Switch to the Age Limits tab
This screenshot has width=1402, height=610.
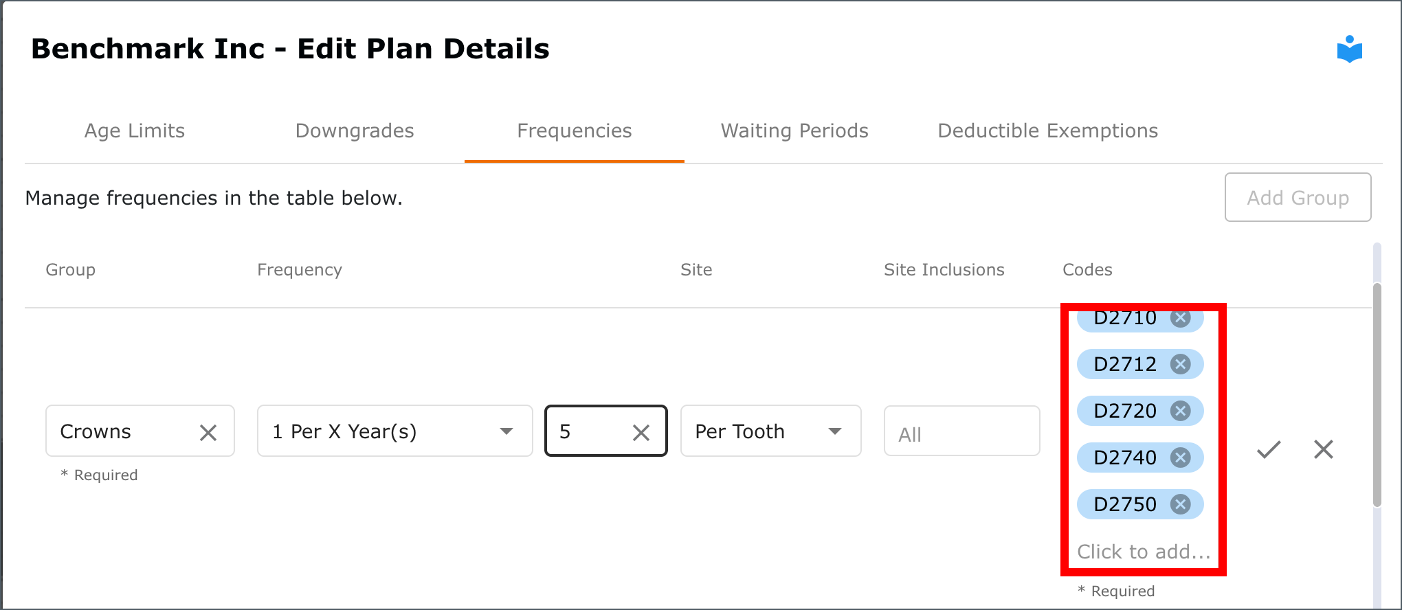point(135,131)
